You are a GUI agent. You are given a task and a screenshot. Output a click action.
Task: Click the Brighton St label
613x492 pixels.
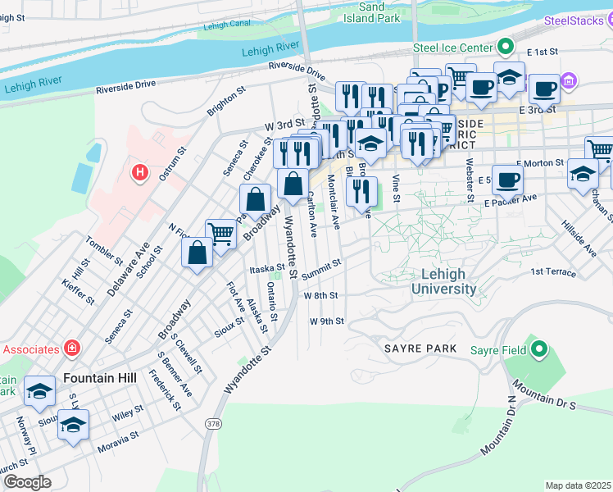pos(226,101)
